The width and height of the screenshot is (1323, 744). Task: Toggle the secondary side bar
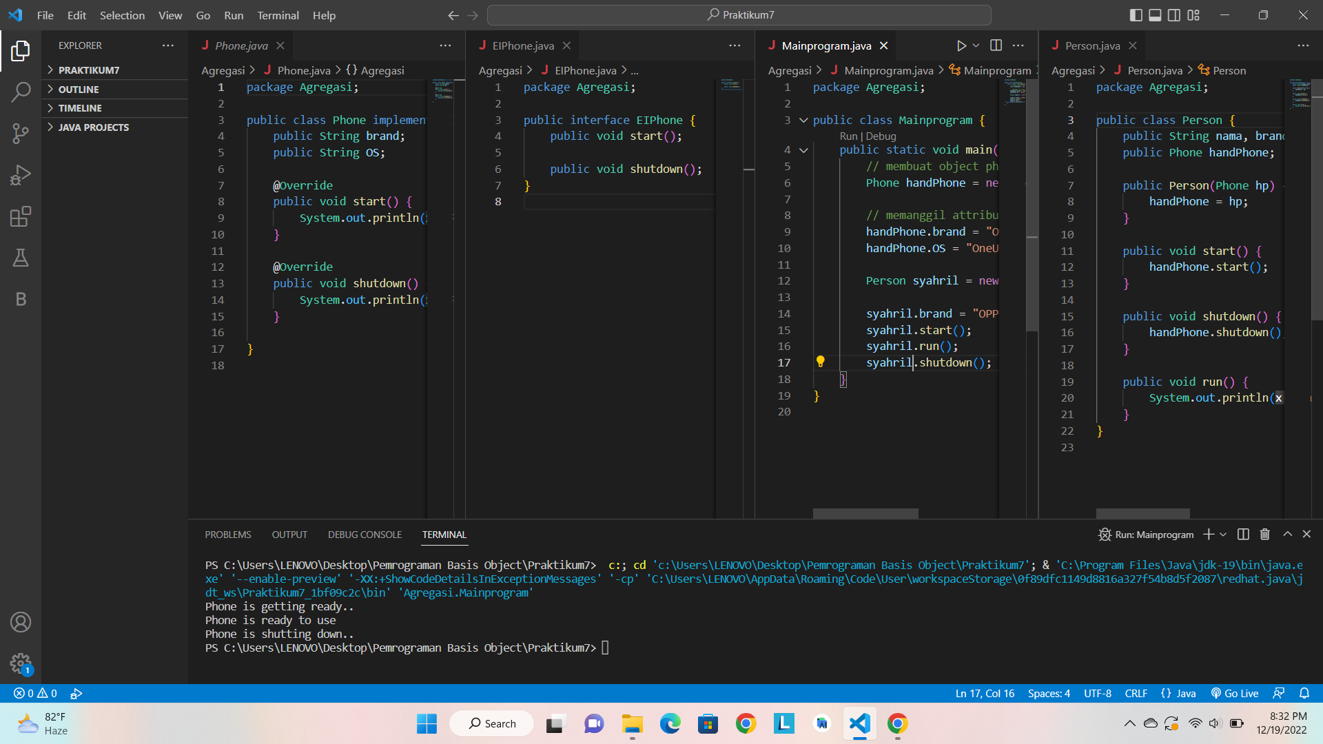pyautogui.click(x=1174, y=14)
